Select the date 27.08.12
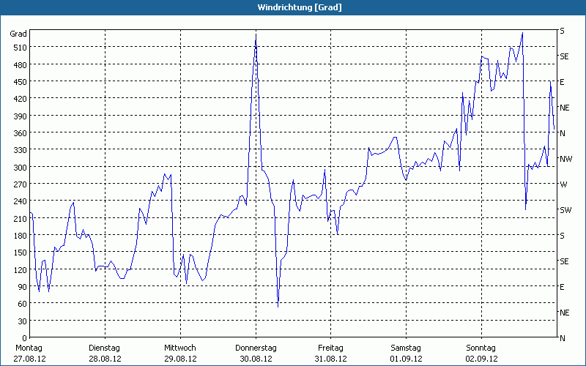Image resolution: width=586 pixels, height=366 pixels. (x=29, y=359)
